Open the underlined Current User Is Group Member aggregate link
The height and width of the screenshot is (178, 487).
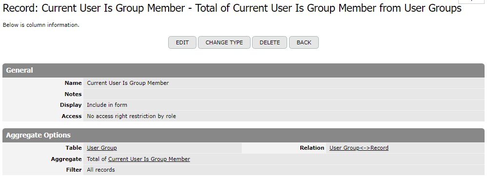click(x=149, y=159)
